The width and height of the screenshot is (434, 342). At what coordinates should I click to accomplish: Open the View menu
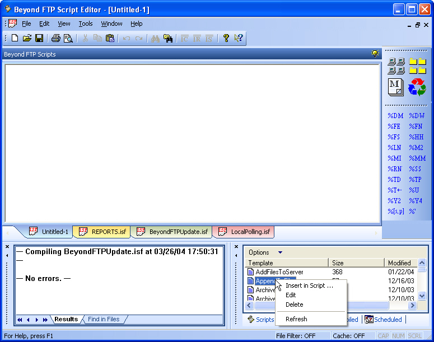coord(64,24)
